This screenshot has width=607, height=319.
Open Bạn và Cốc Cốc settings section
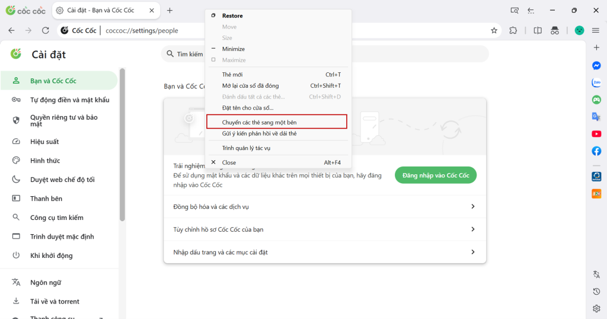tap(59, 81)
